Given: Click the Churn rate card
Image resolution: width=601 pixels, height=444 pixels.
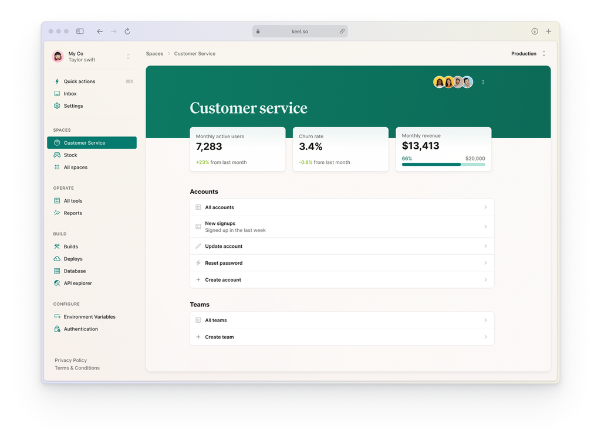Looking at the screenshot, I should (x=341, y=149).
